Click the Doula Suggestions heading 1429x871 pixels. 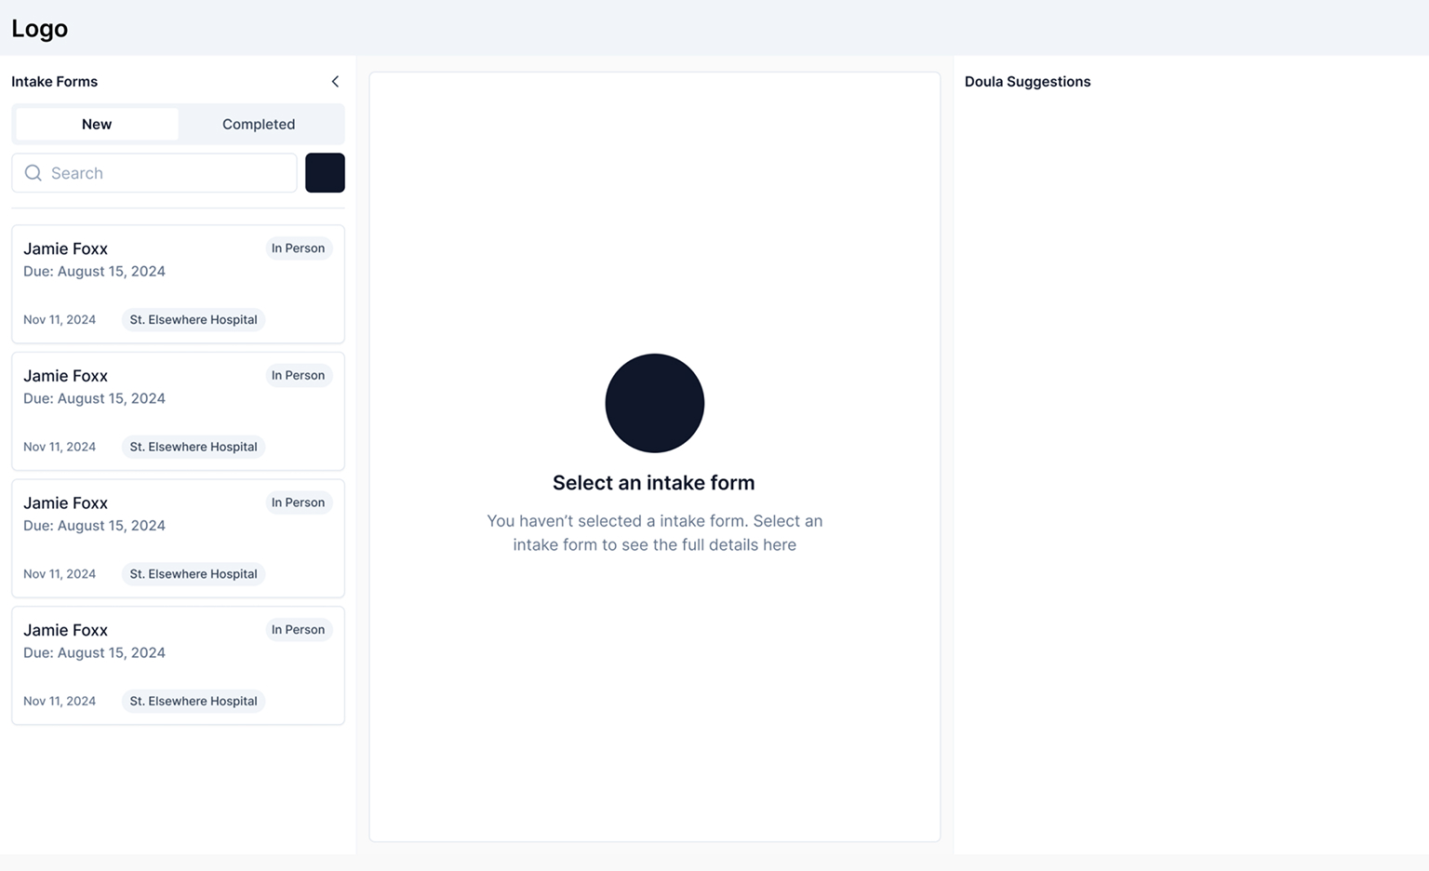(1027, 81)
